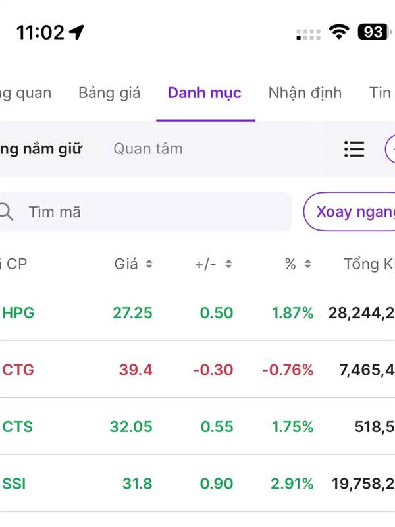Select the CTS stock ticker
This screenshot has height=527, width=395.
pos(18,427)
